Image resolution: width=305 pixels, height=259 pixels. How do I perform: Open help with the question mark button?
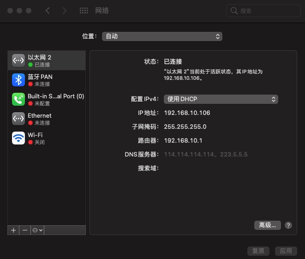tap(288, 225)
